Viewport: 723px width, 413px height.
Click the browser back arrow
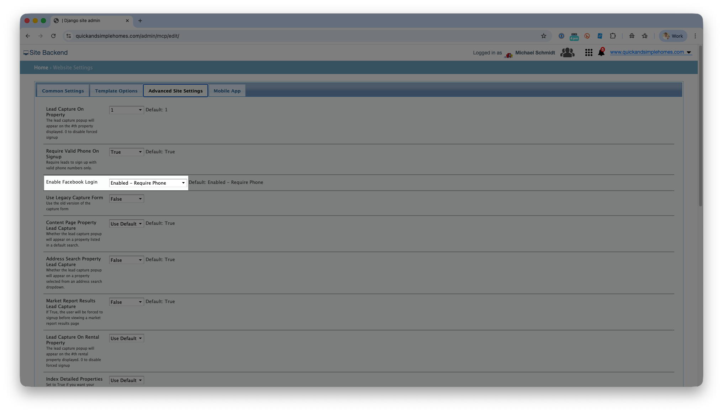tap(28, 36)
